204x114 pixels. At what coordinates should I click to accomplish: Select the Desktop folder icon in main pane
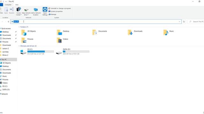(59, 33)
